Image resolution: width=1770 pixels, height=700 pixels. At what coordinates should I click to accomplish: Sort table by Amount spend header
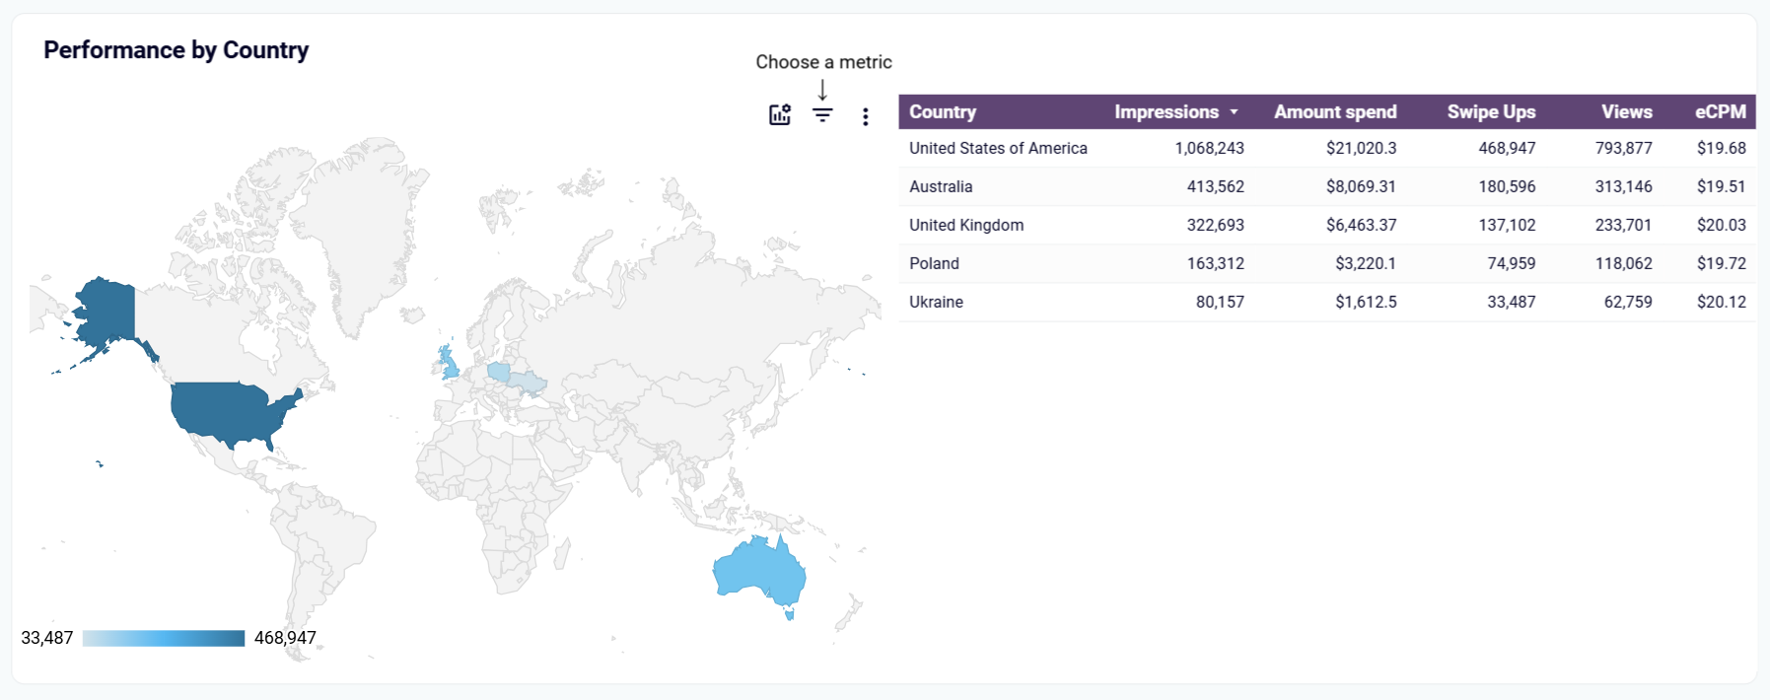pos(1334,112)
